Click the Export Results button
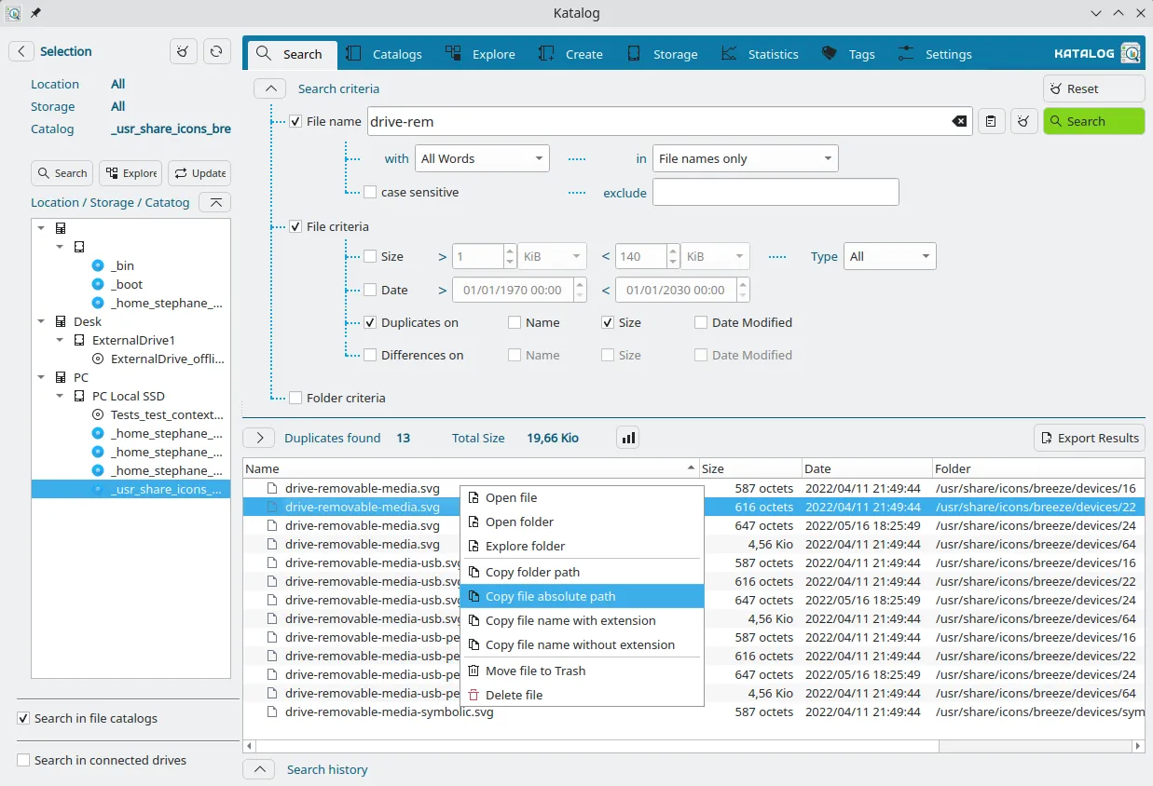The width and height of the screenshot is (1153, 786). [1089, 438]
